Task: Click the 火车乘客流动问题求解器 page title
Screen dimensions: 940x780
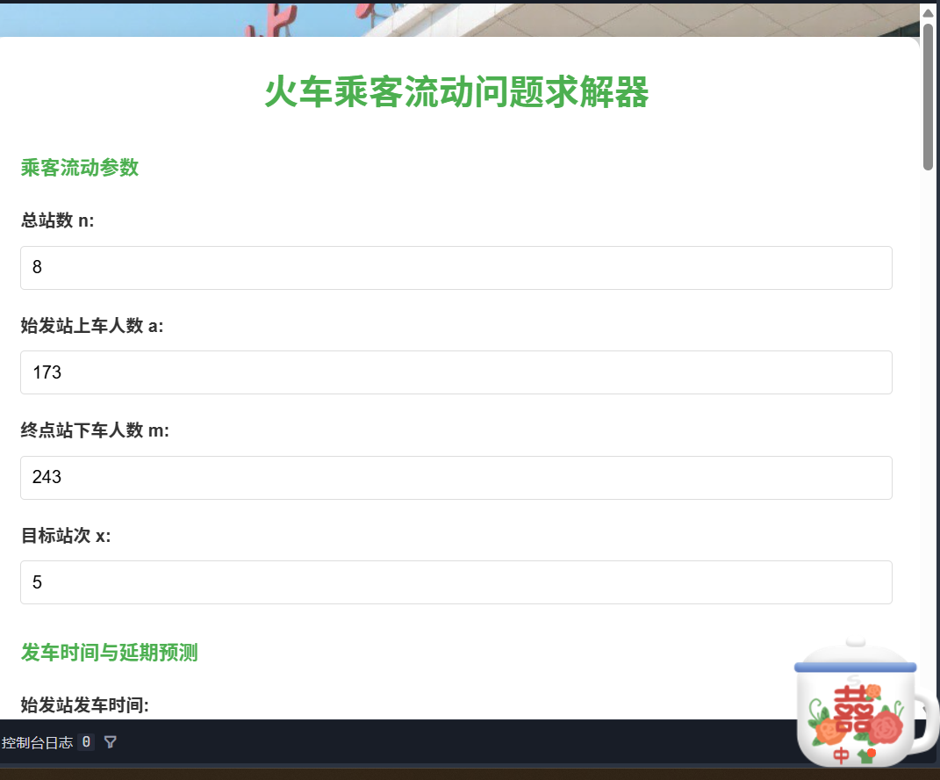Action: pos(456,92)
